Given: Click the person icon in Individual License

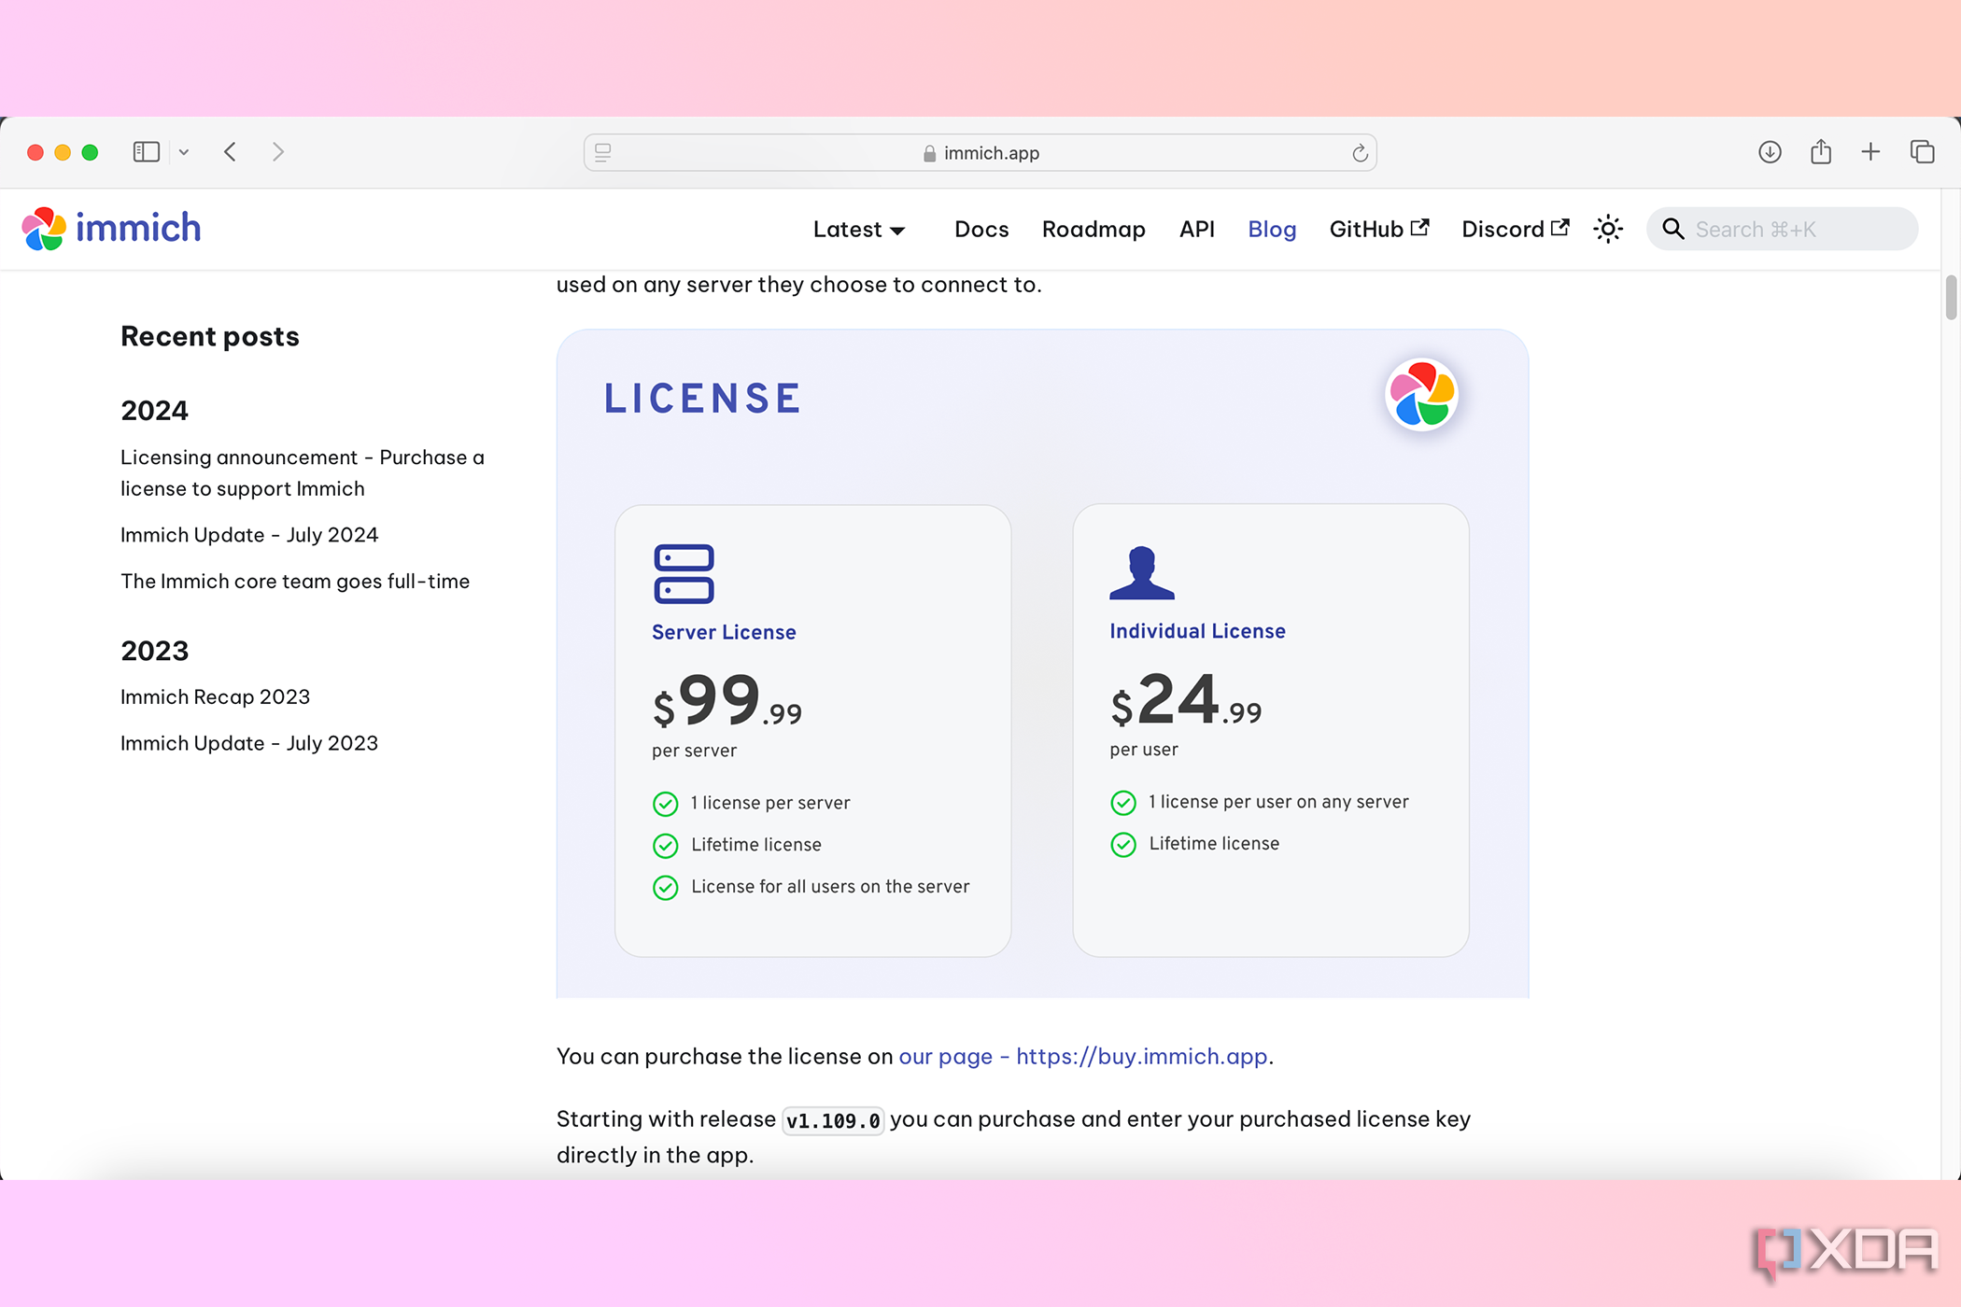Looking at the screenshot, I should 1141,572.
